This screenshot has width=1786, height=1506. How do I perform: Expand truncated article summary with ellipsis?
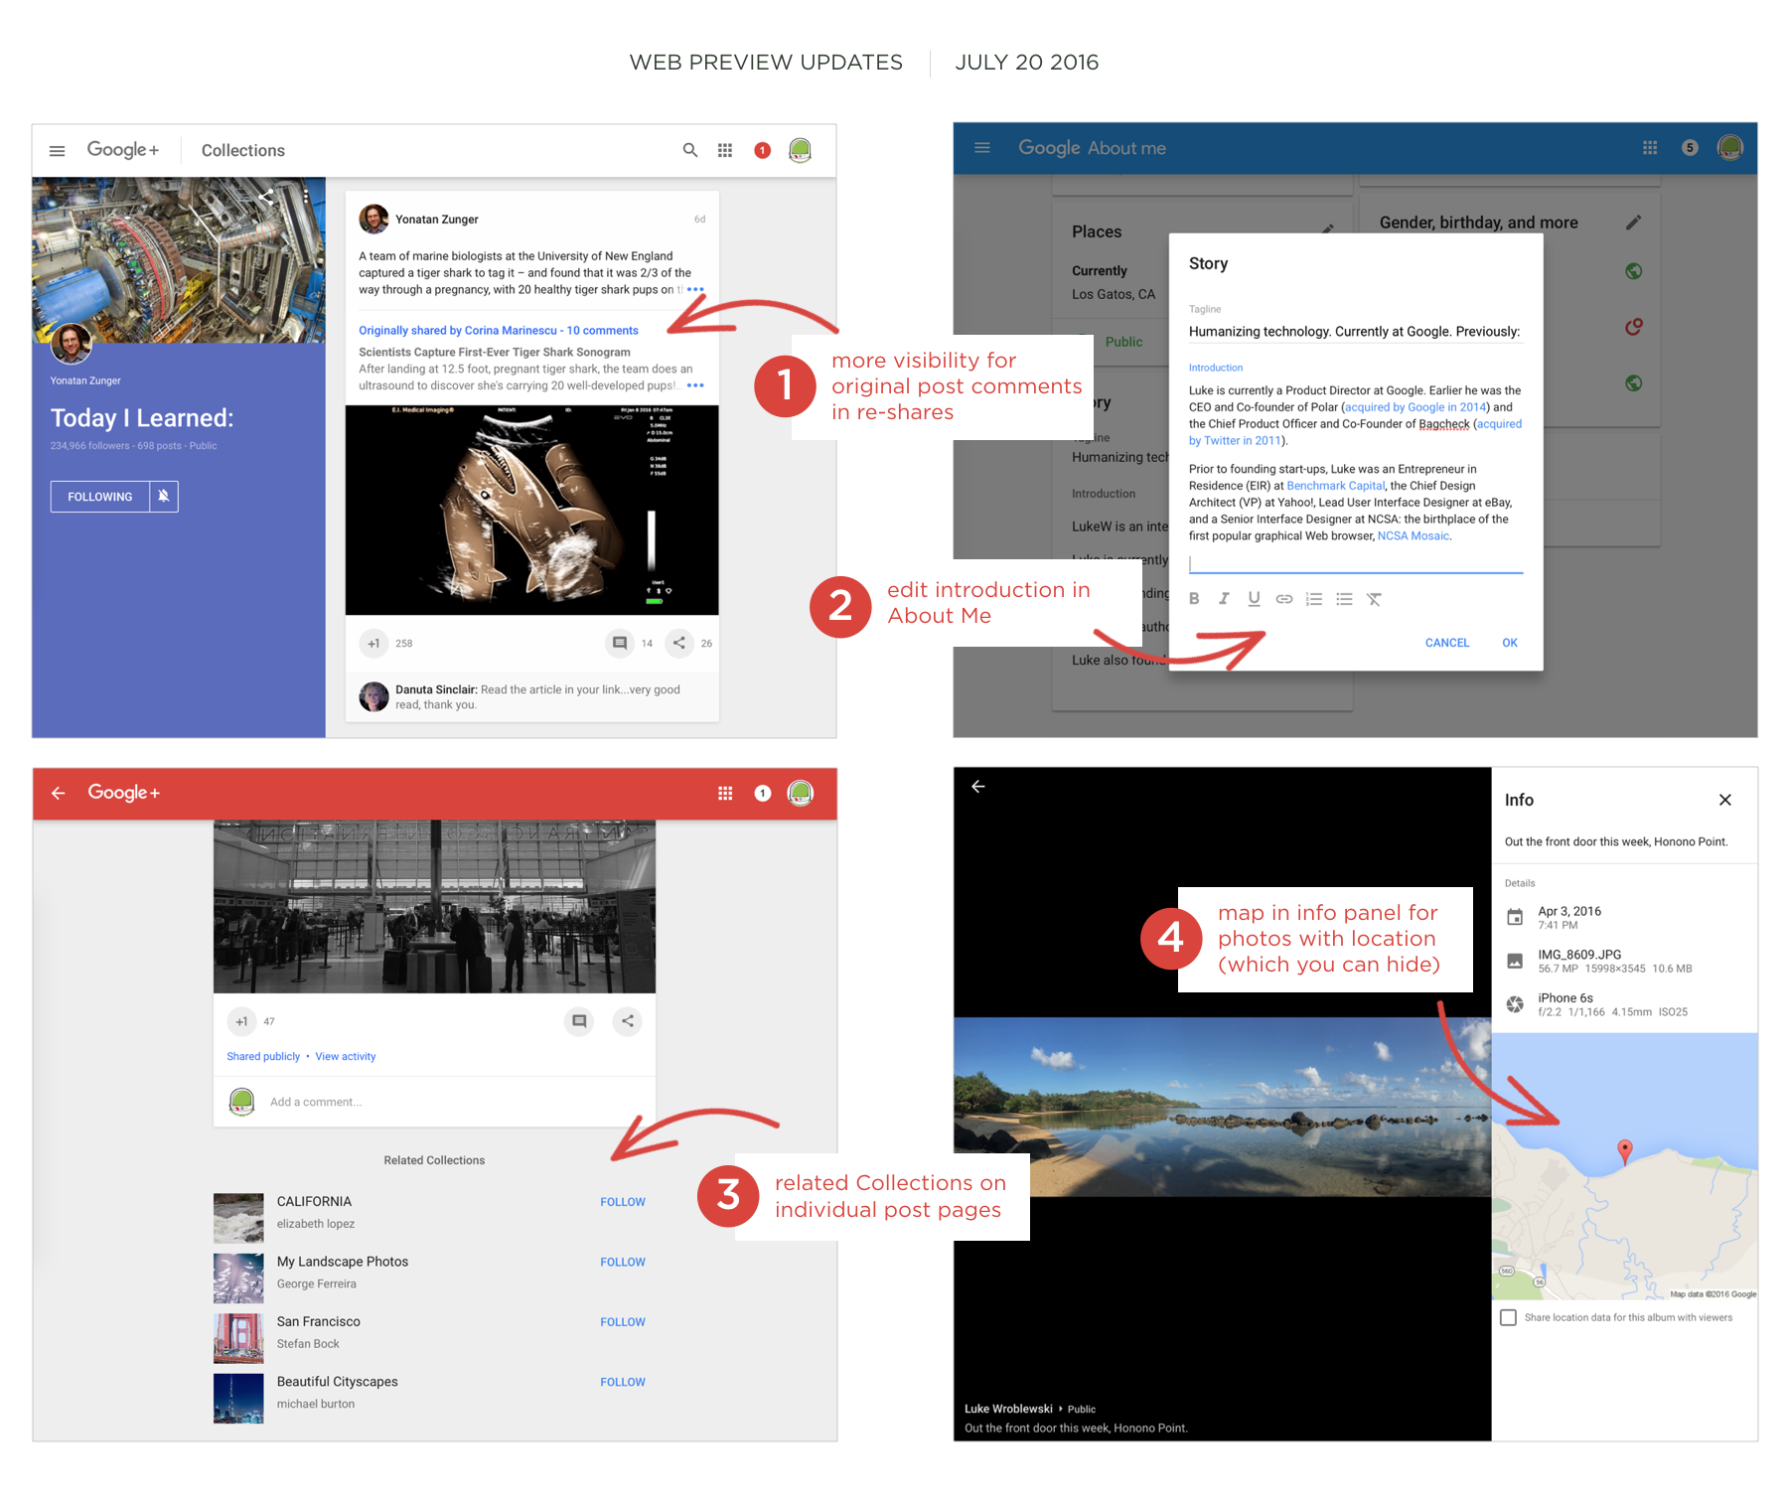695,385
